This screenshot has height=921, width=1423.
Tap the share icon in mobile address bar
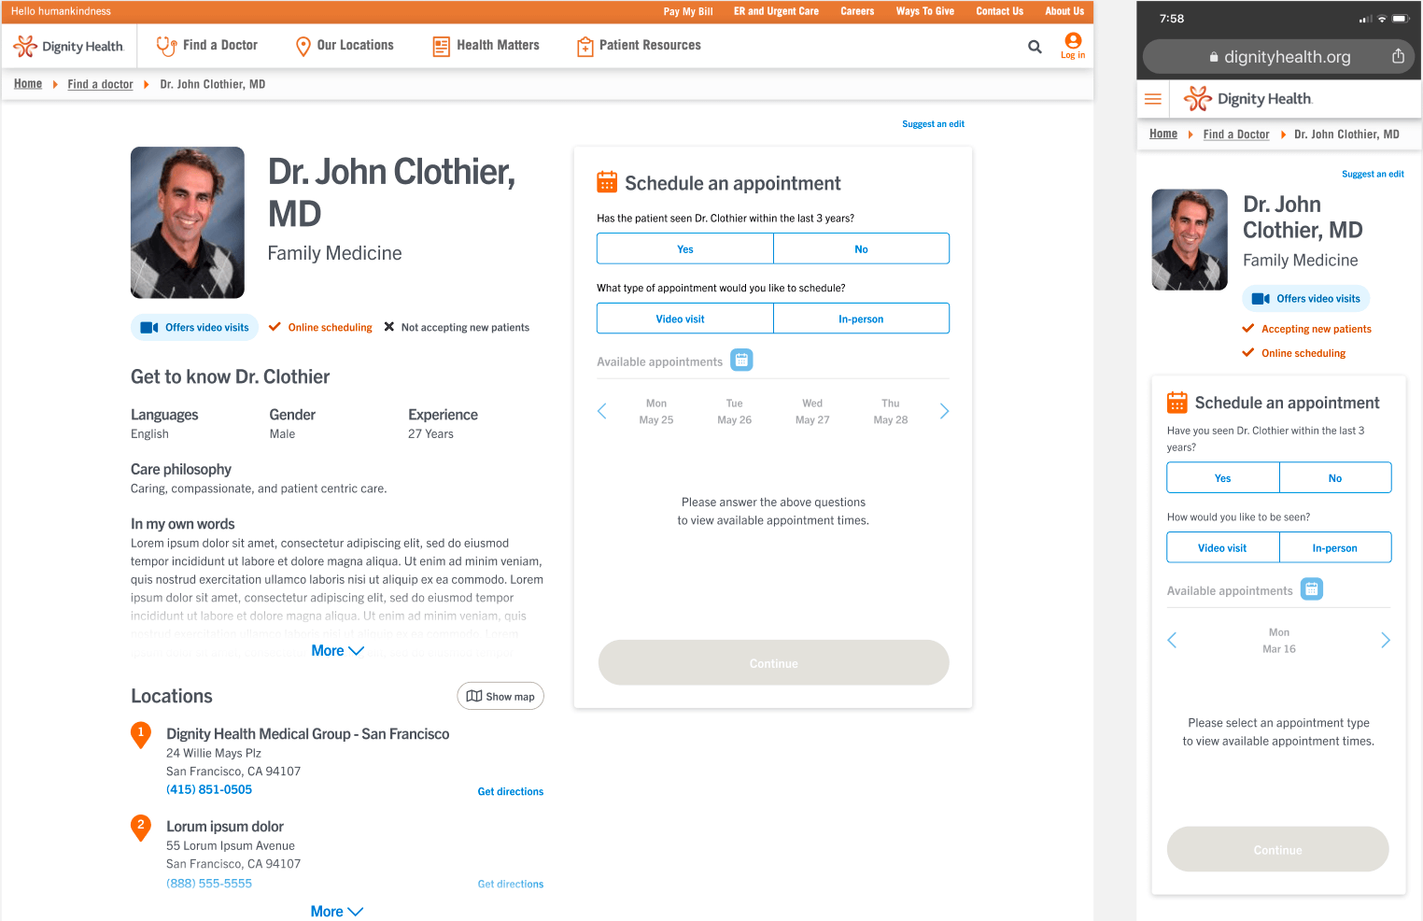click(1398, 56)
